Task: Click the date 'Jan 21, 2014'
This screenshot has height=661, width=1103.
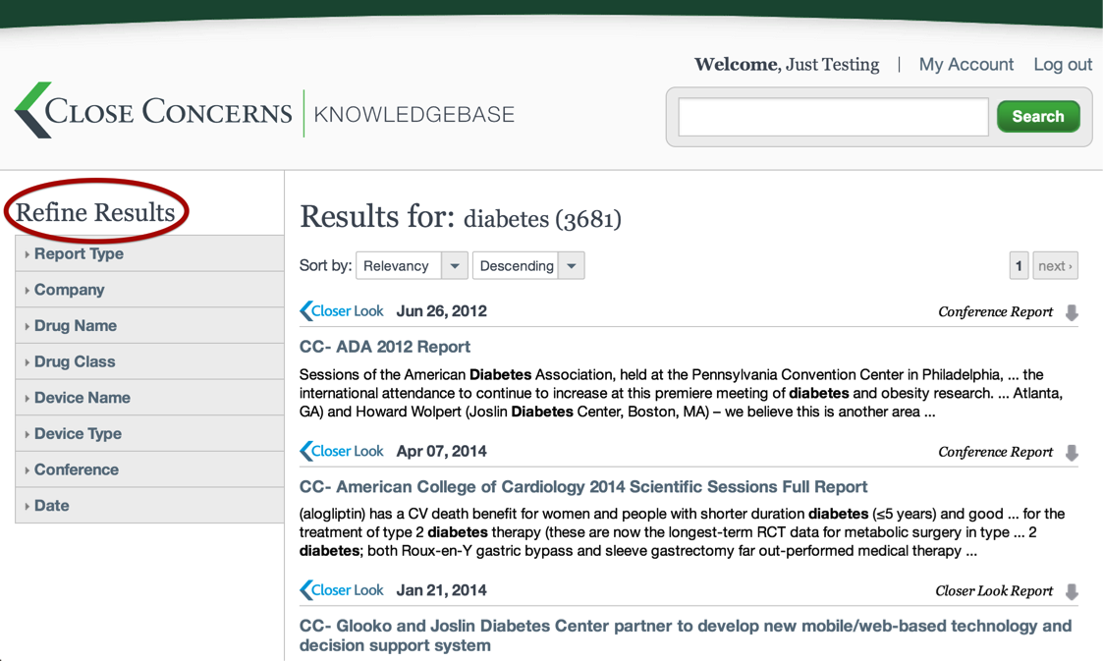Action: [442, 590]
